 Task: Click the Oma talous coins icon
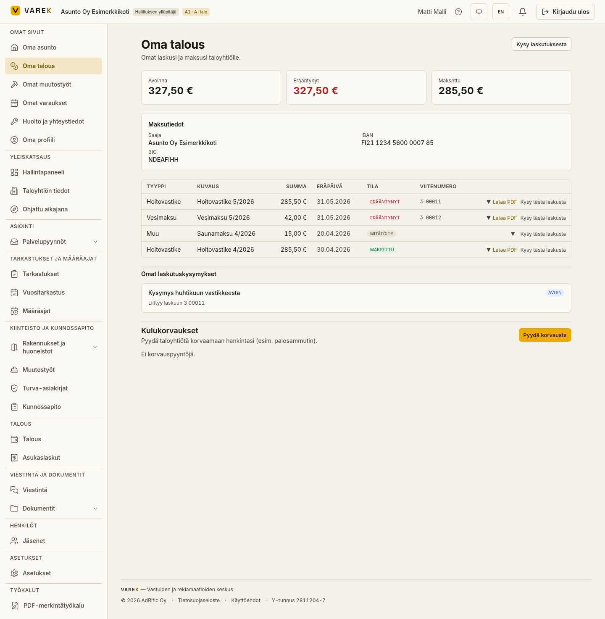coord(14,66)
